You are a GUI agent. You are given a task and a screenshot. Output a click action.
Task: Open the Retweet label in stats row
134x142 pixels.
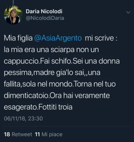22,134
